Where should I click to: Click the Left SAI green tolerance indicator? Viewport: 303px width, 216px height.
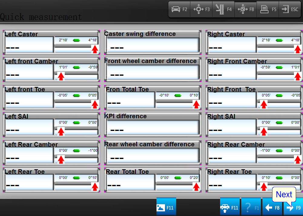(x=77, y=122)
